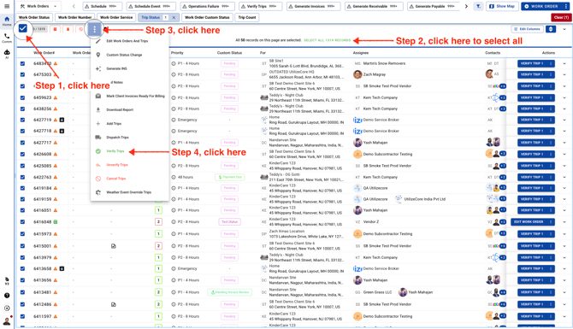Expand row 6413979 details chevron

click(564, 257)
